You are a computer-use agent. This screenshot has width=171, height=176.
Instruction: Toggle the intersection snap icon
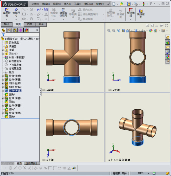[25, 168]
